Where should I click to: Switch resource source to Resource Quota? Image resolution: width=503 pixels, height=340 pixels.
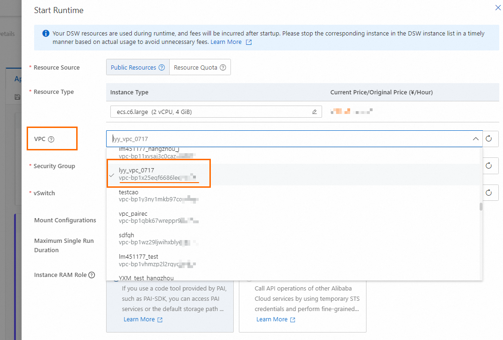[x=195, y=68]
